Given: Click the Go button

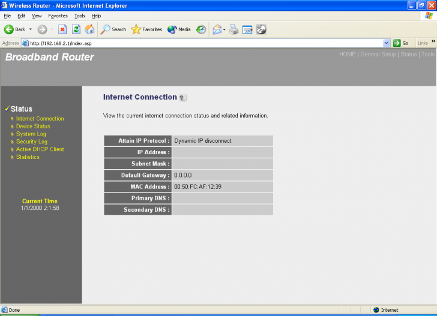Looking at the screenshot, I should (x=401, y=43).
